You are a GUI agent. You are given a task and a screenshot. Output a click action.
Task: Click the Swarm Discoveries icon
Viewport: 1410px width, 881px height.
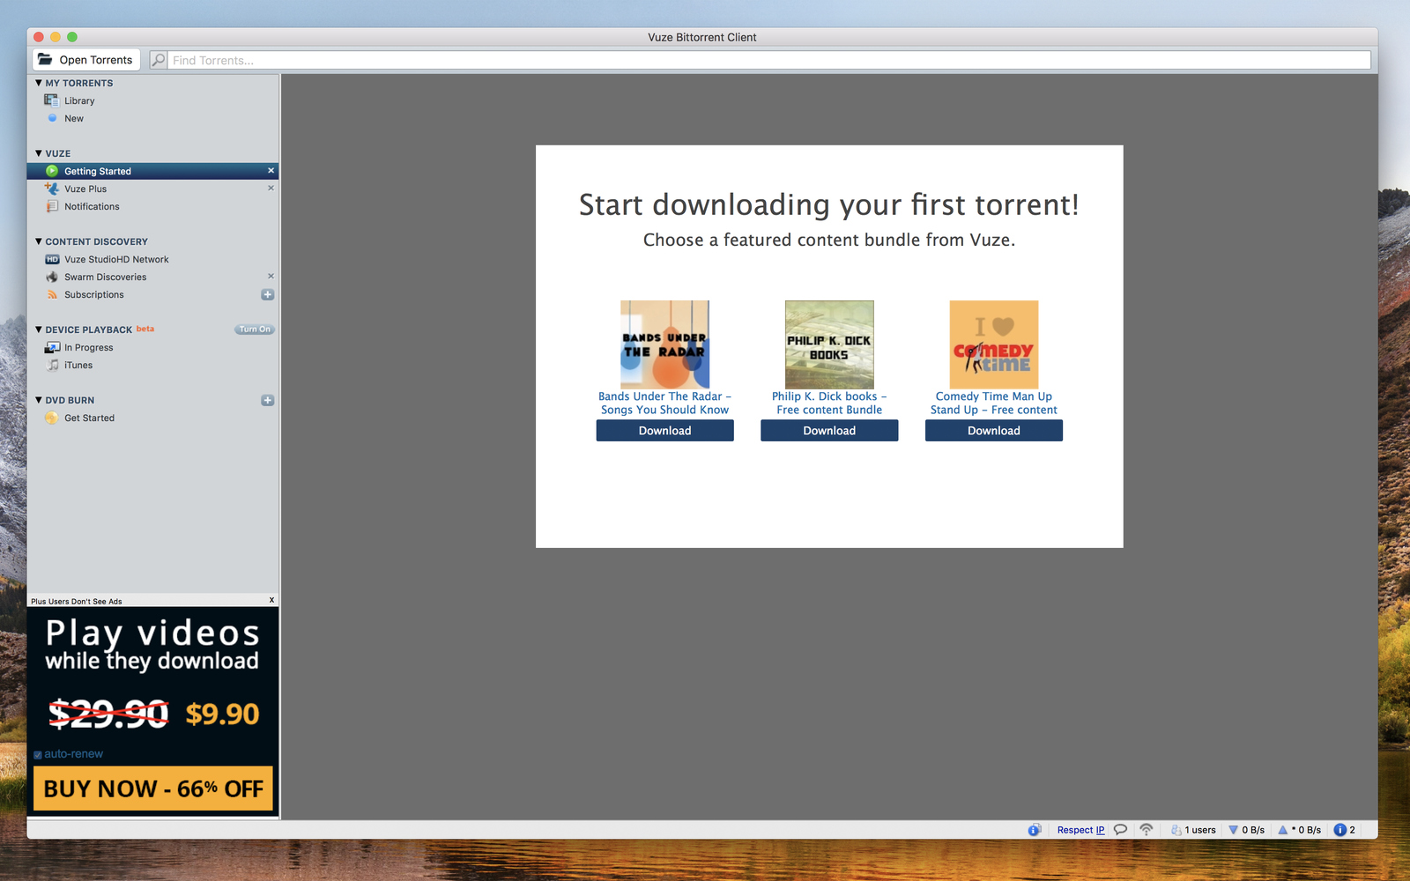(x=51, y=277)
